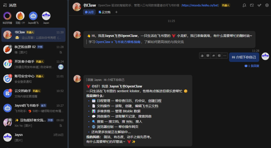Switch to the 云文档 tab

(x=105, y=12)
